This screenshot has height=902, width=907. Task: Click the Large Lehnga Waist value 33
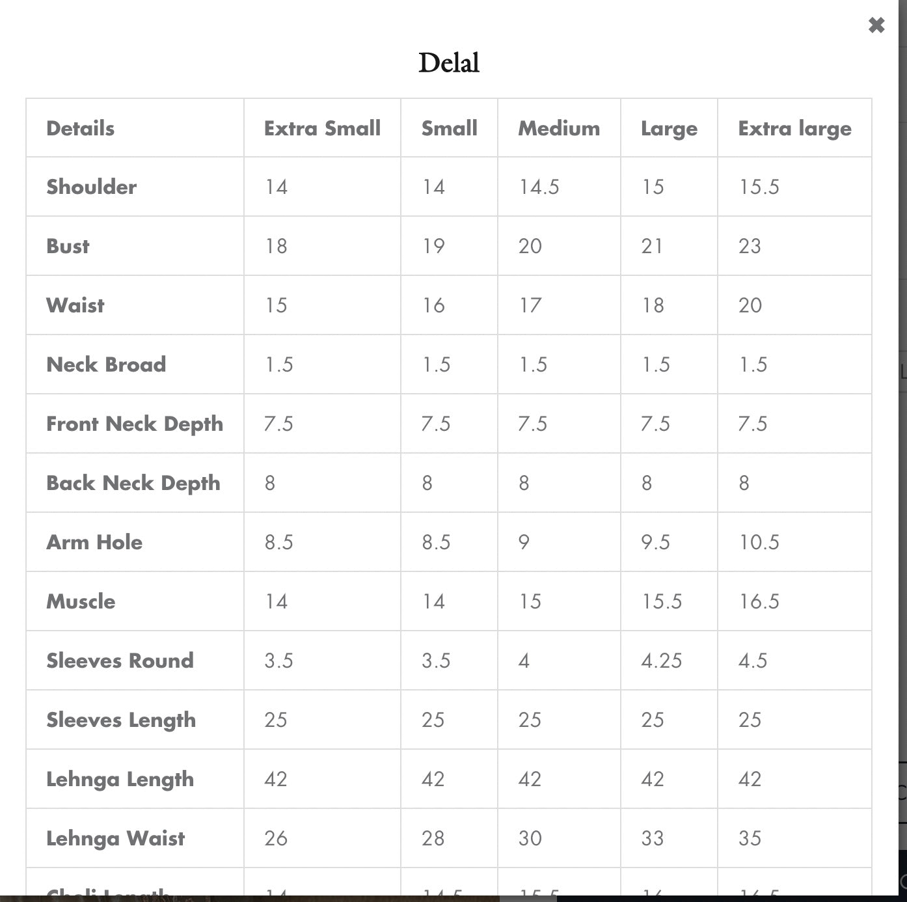tap(653, 838)
